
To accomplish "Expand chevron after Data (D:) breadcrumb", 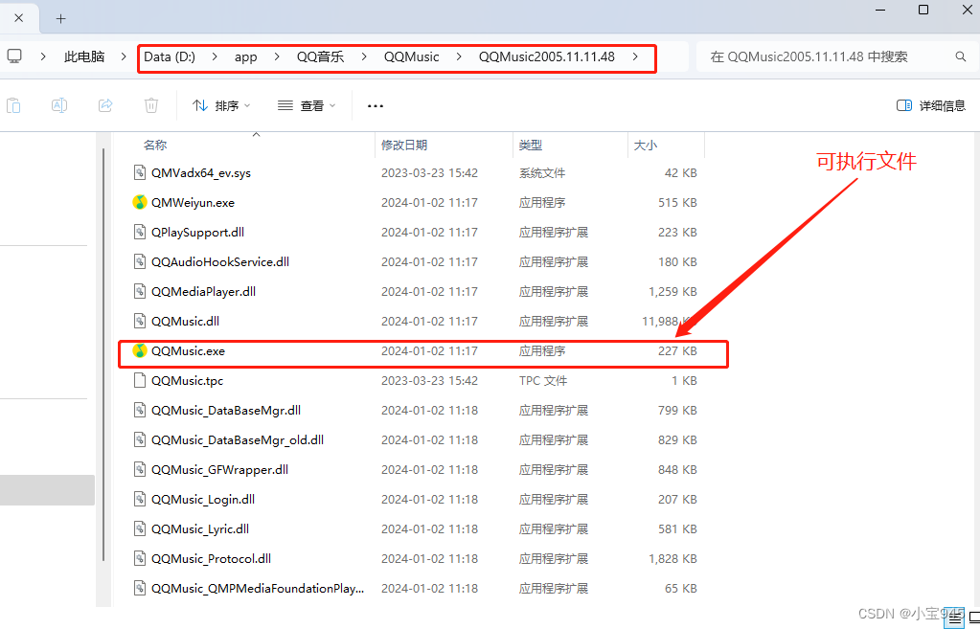I will (215, 56).
